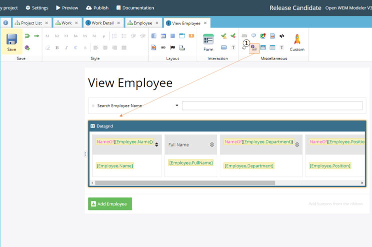Align text center
The image size is (372, 247).
tap(105, 48)
